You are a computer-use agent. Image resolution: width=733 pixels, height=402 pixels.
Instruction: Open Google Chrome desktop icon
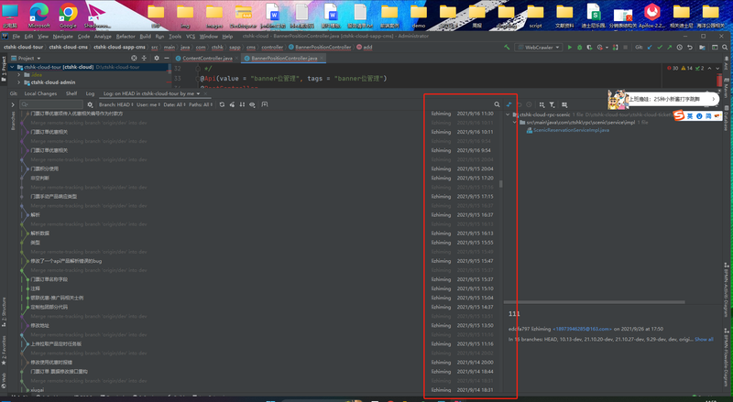pos(68,16)
